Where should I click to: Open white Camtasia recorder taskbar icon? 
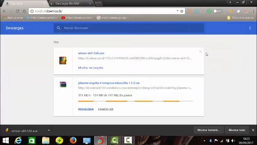pyautogui.click(x=128, y=141)
